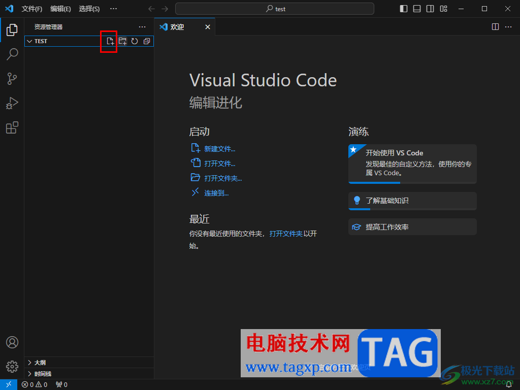This screenshot has height=390, width=520.
Task: Open the overflow menu ellipsis in menu bar
Action: coord(113,9)
